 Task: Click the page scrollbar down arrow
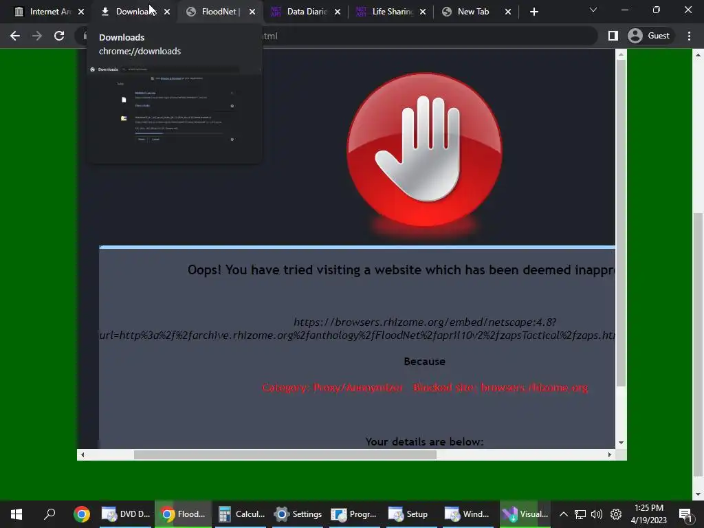[698, 494]
